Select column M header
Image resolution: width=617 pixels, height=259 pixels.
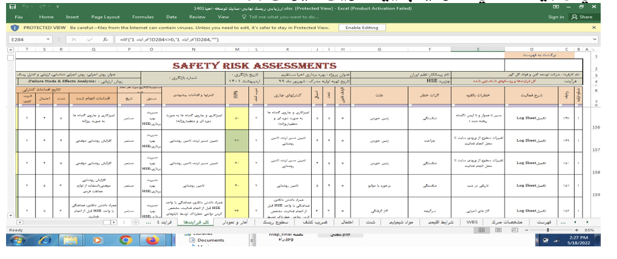(x=237, y=49)
